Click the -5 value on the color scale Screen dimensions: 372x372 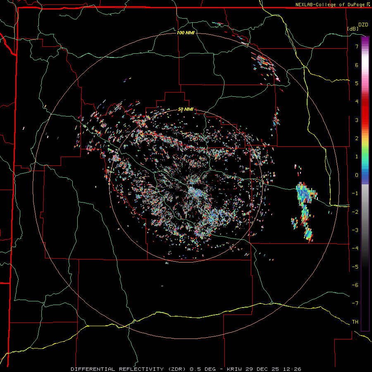pyautogui.click(x=355, y=267)
